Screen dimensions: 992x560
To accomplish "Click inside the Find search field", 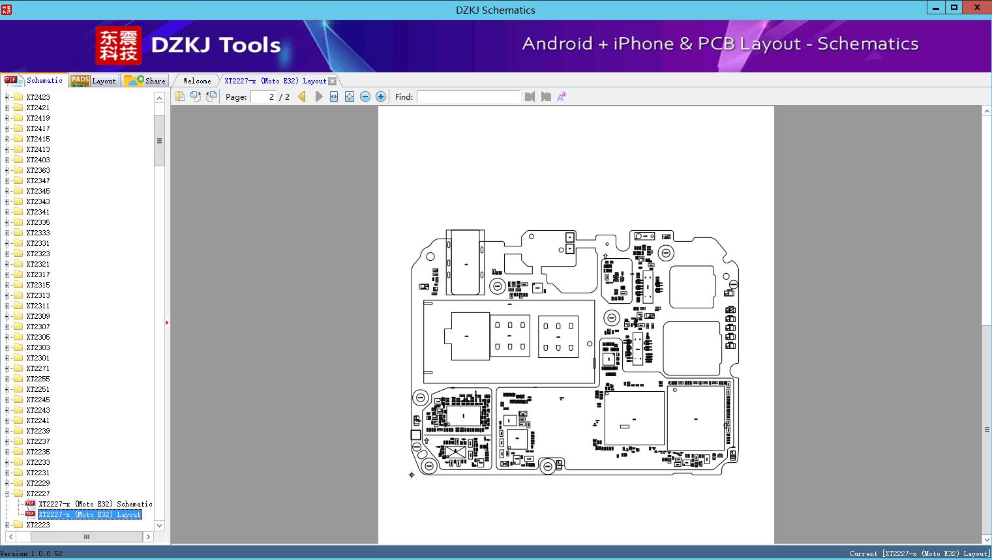I will 468,96.
